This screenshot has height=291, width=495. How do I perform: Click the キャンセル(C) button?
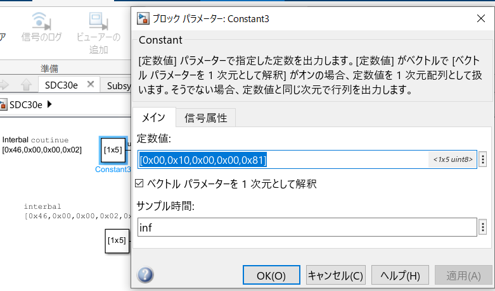coord(335,275)
